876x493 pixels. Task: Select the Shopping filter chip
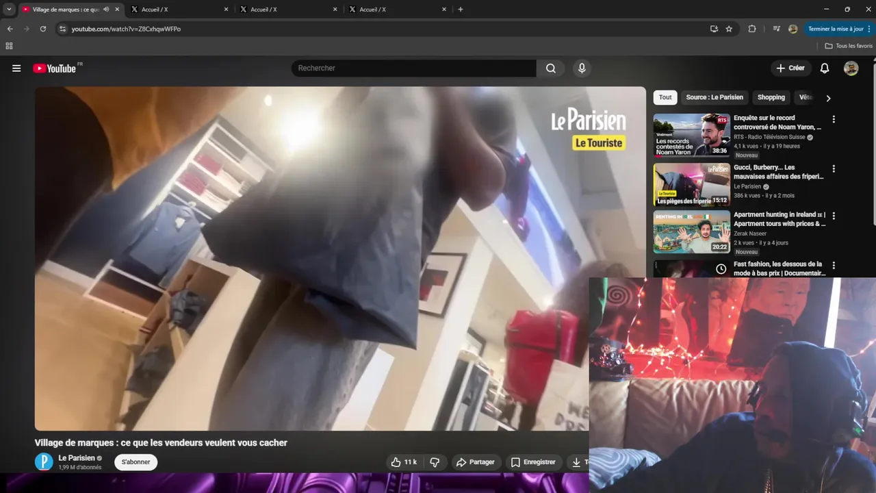[x=771, y=97]
